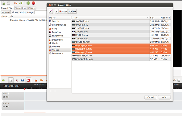Open Search in Places sidebar
This screenshot has width=182, height=116.
pyautogui.click(x=60, y=21)
